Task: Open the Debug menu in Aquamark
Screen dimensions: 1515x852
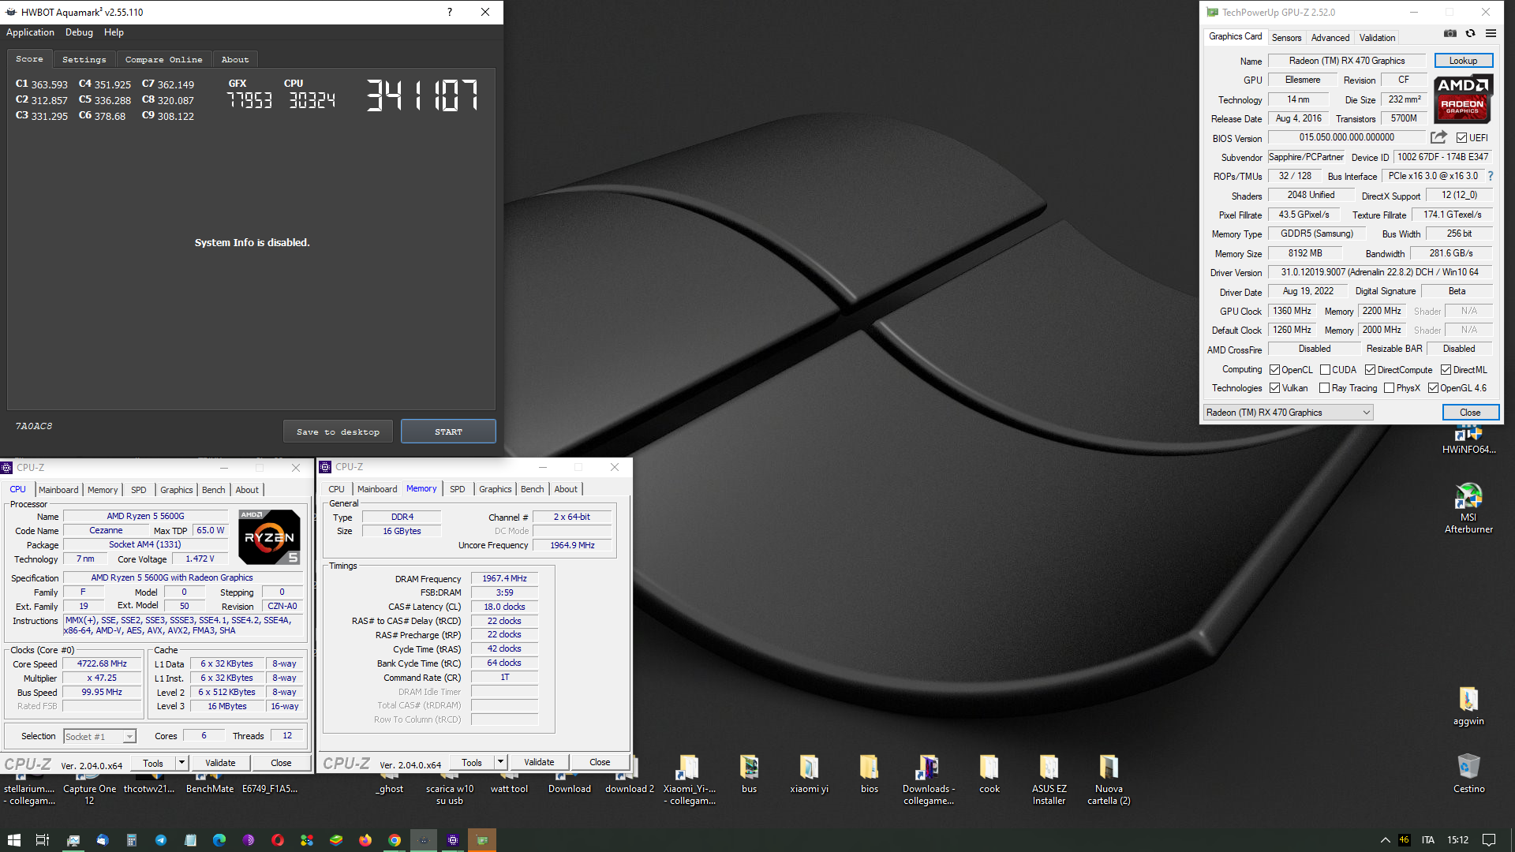Action: point(79,32)
